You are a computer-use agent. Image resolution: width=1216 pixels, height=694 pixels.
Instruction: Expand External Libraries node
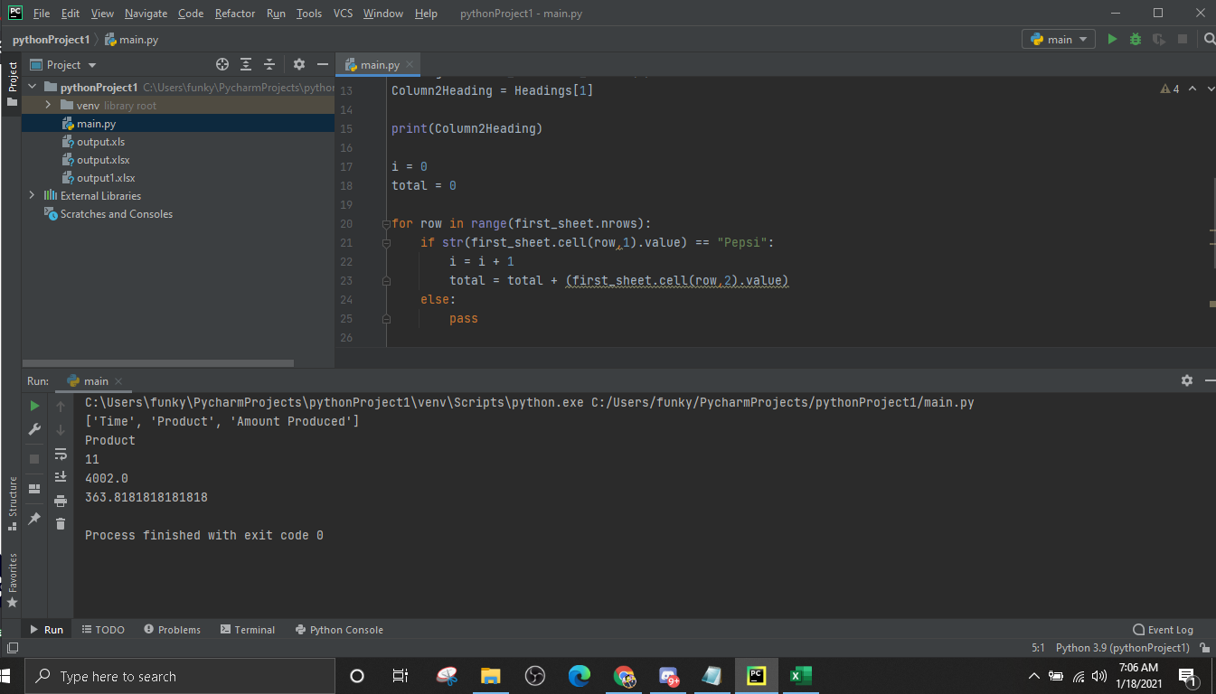point(33,195)
